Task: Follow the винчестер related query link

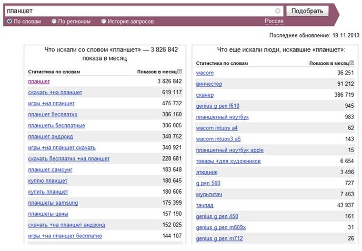Action: (209, 84)
